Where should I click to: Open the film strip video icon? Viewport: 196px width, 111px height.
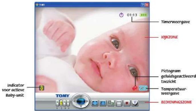tap(119, 103)
